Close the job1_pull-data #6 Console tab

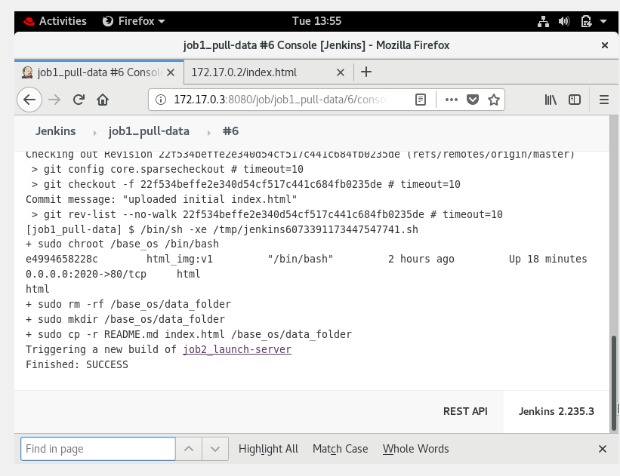pos(171,72)
